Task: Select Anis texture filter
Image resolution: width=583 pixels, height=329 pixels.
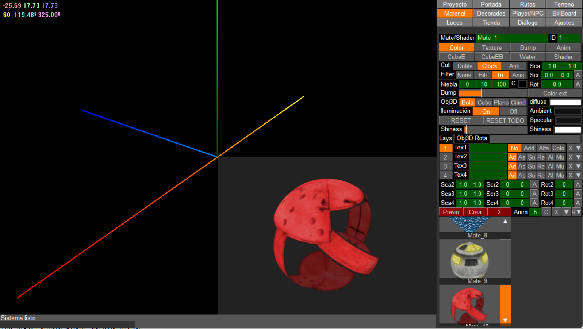Action: point(518,75)
